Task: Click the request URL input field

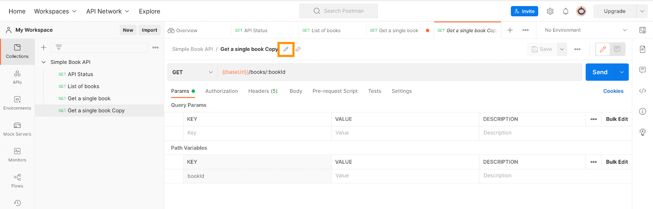Action: coord(400,72)
